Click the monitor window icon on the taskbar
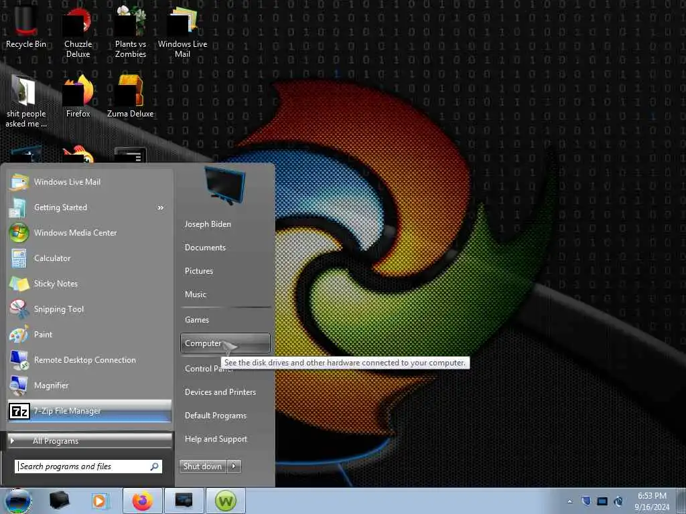Viewport: 686px width, 514px height. click(x=184, y=501)
